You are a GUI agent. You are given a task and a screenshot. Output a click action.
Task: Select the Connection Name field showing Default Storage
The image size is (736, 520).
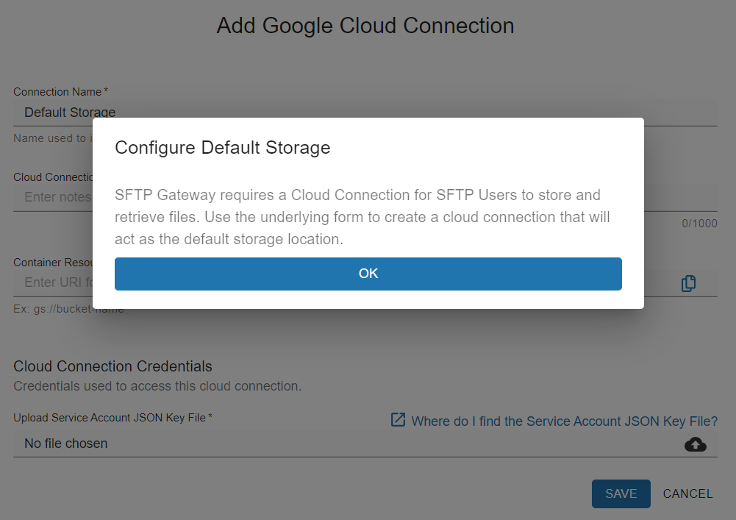365,113
